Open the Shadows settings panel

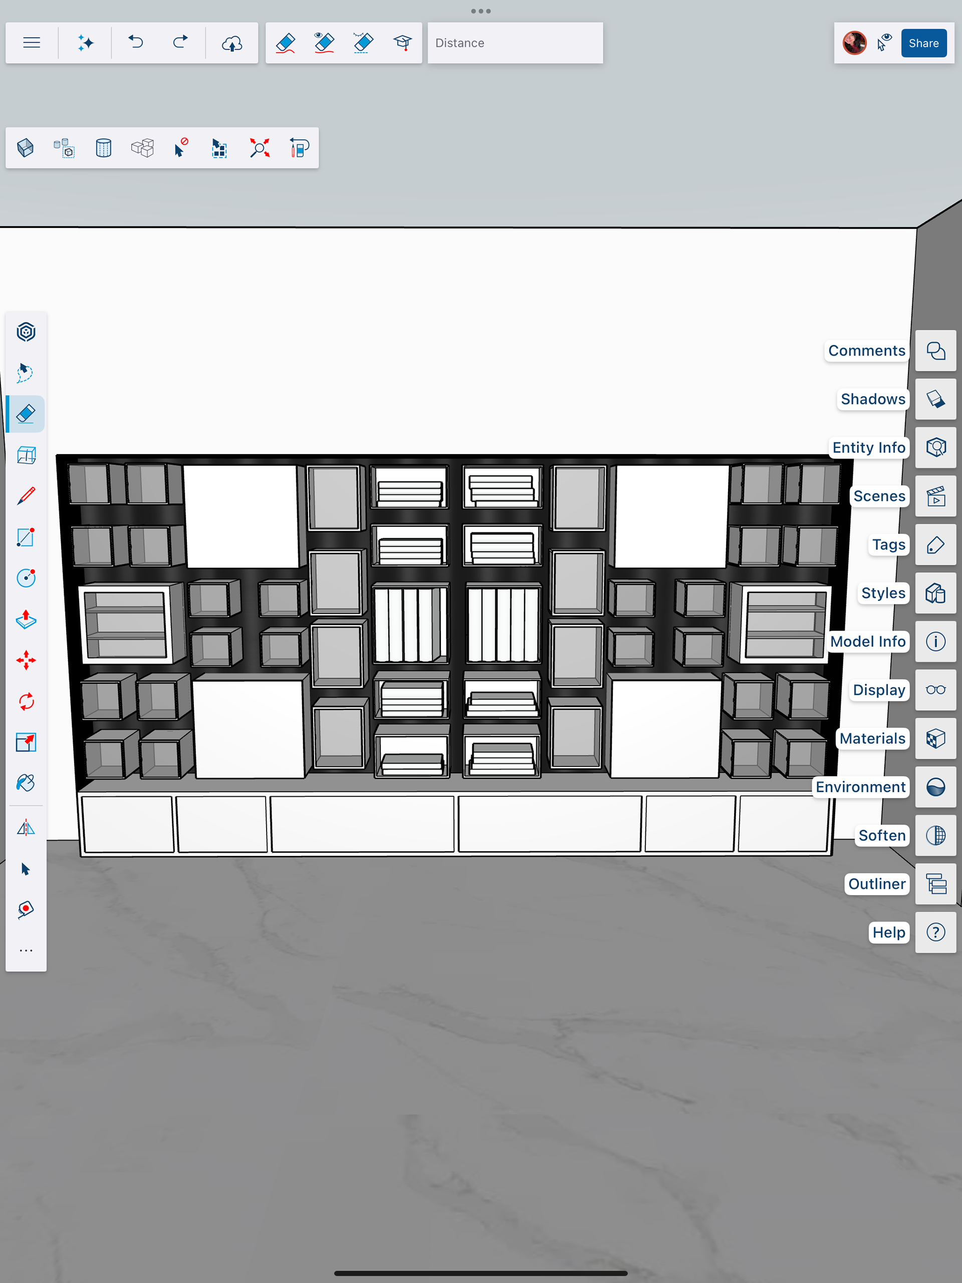[x=935, y=399]
